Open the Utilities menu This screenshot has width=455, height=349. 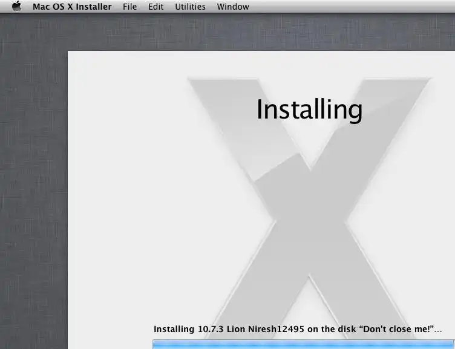[190, 7]
